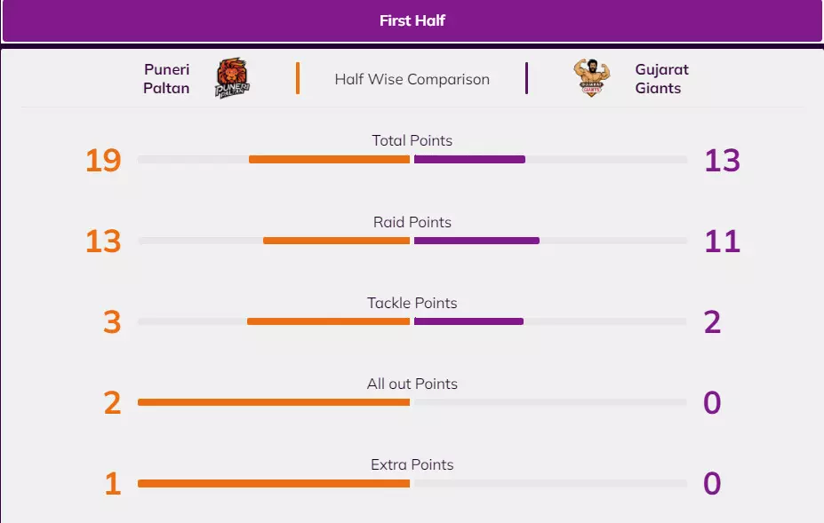Click the Puneri Paltan lion logo
Viewport: 824px width, 523px height.
(232, 78)
